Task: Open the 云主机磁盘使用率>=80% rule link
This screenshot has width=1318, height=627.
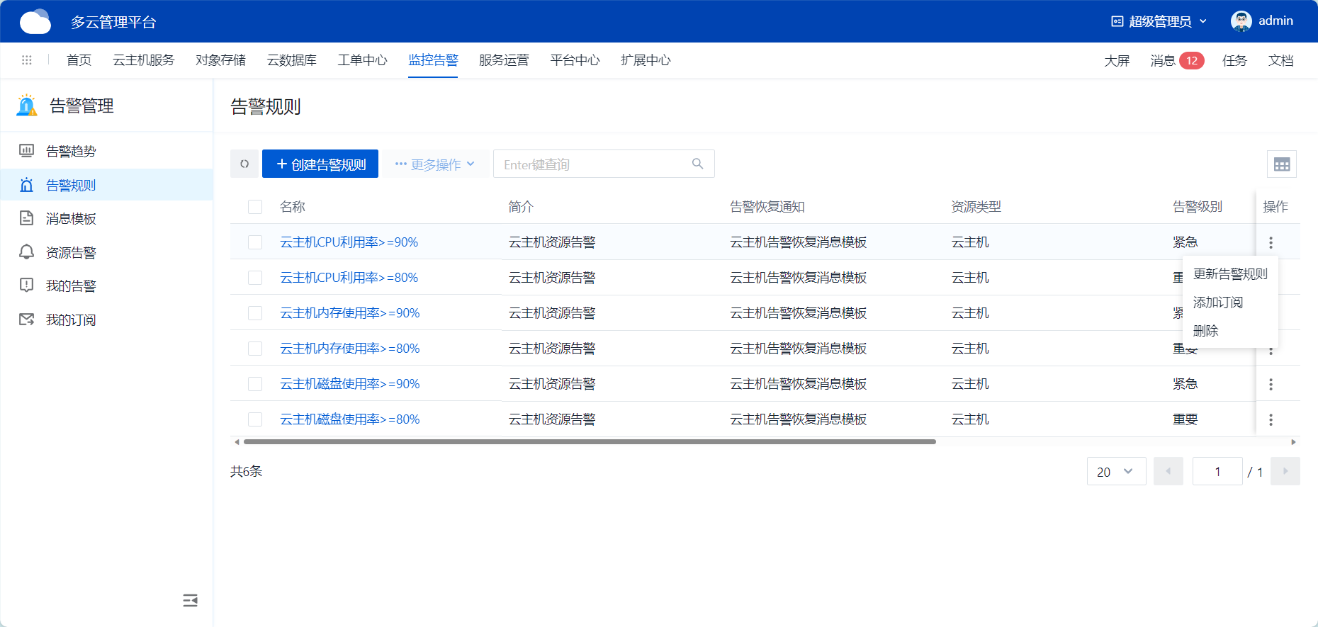Action: [349, 419]
